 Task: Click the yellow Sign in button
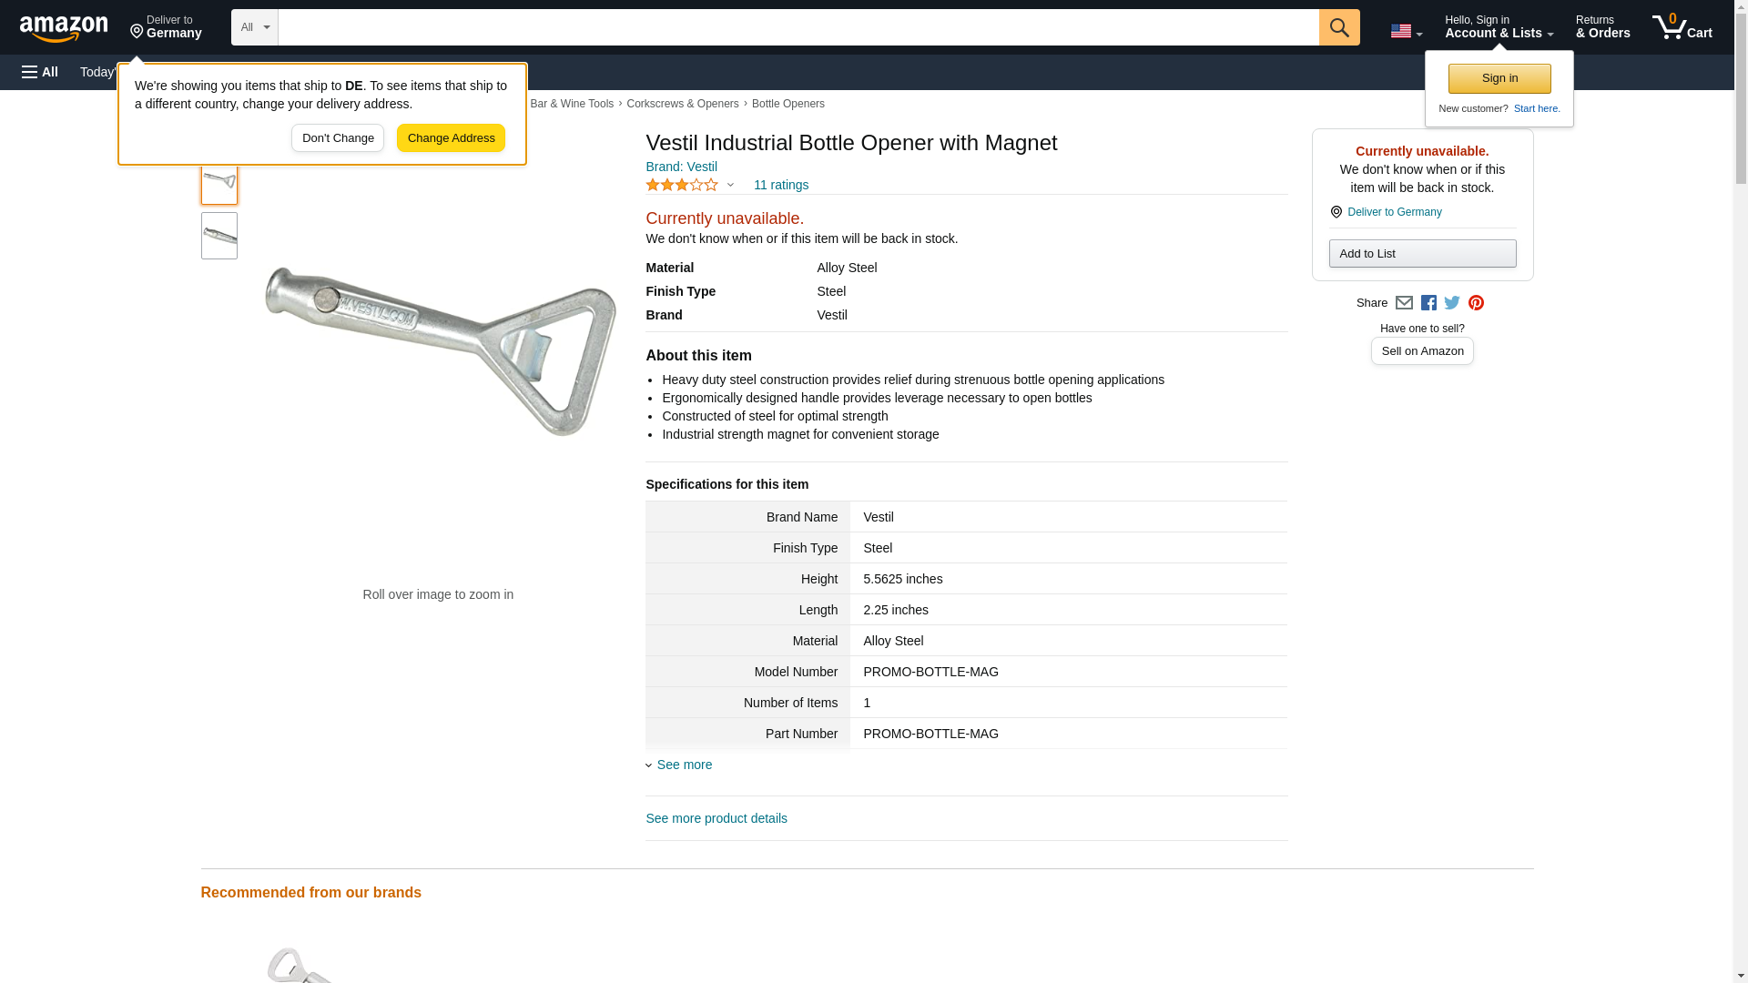[x=1499, y=78]
